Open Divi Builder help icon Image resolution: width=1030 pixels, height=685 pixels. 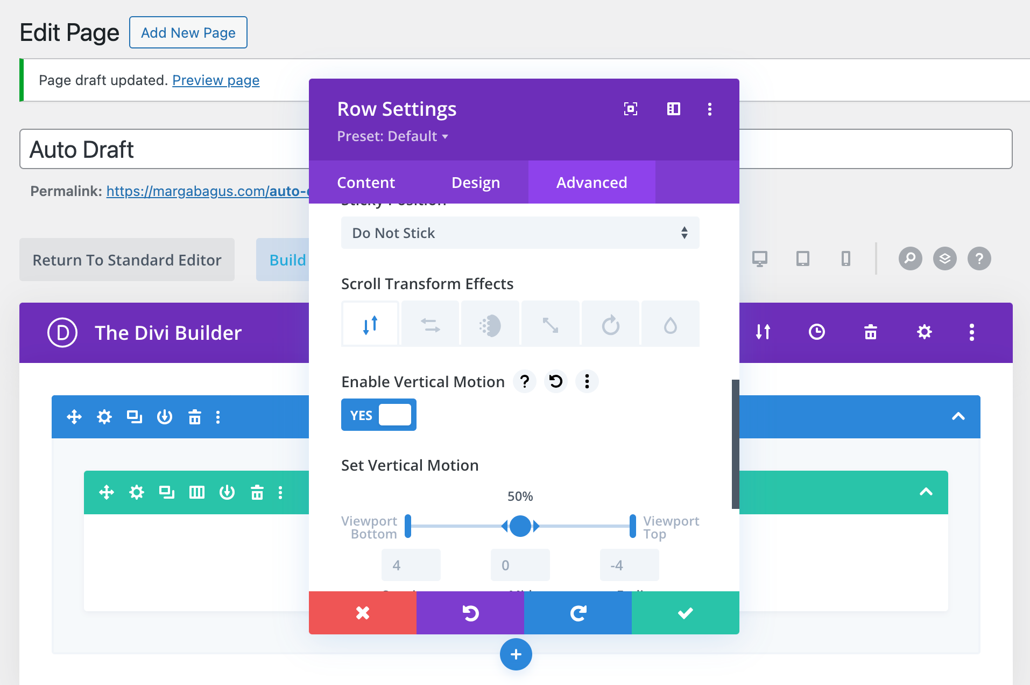(x=979, y=258)
